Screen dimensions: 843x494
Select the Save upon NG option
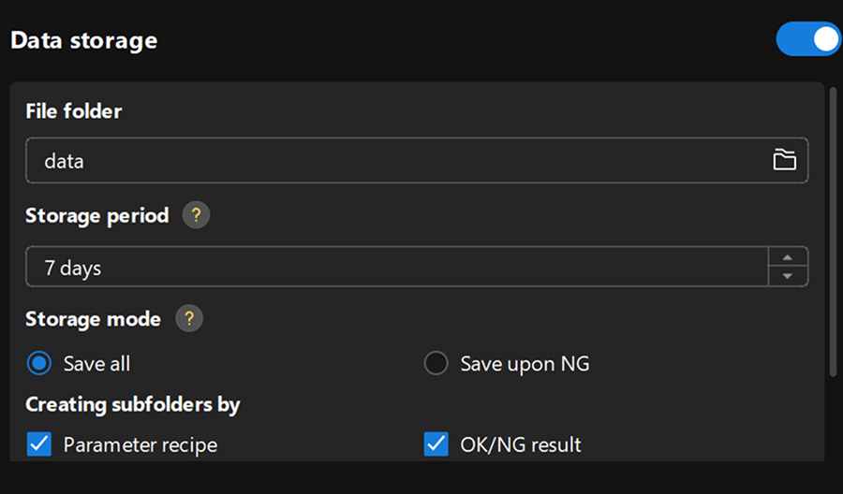(436, 363)
